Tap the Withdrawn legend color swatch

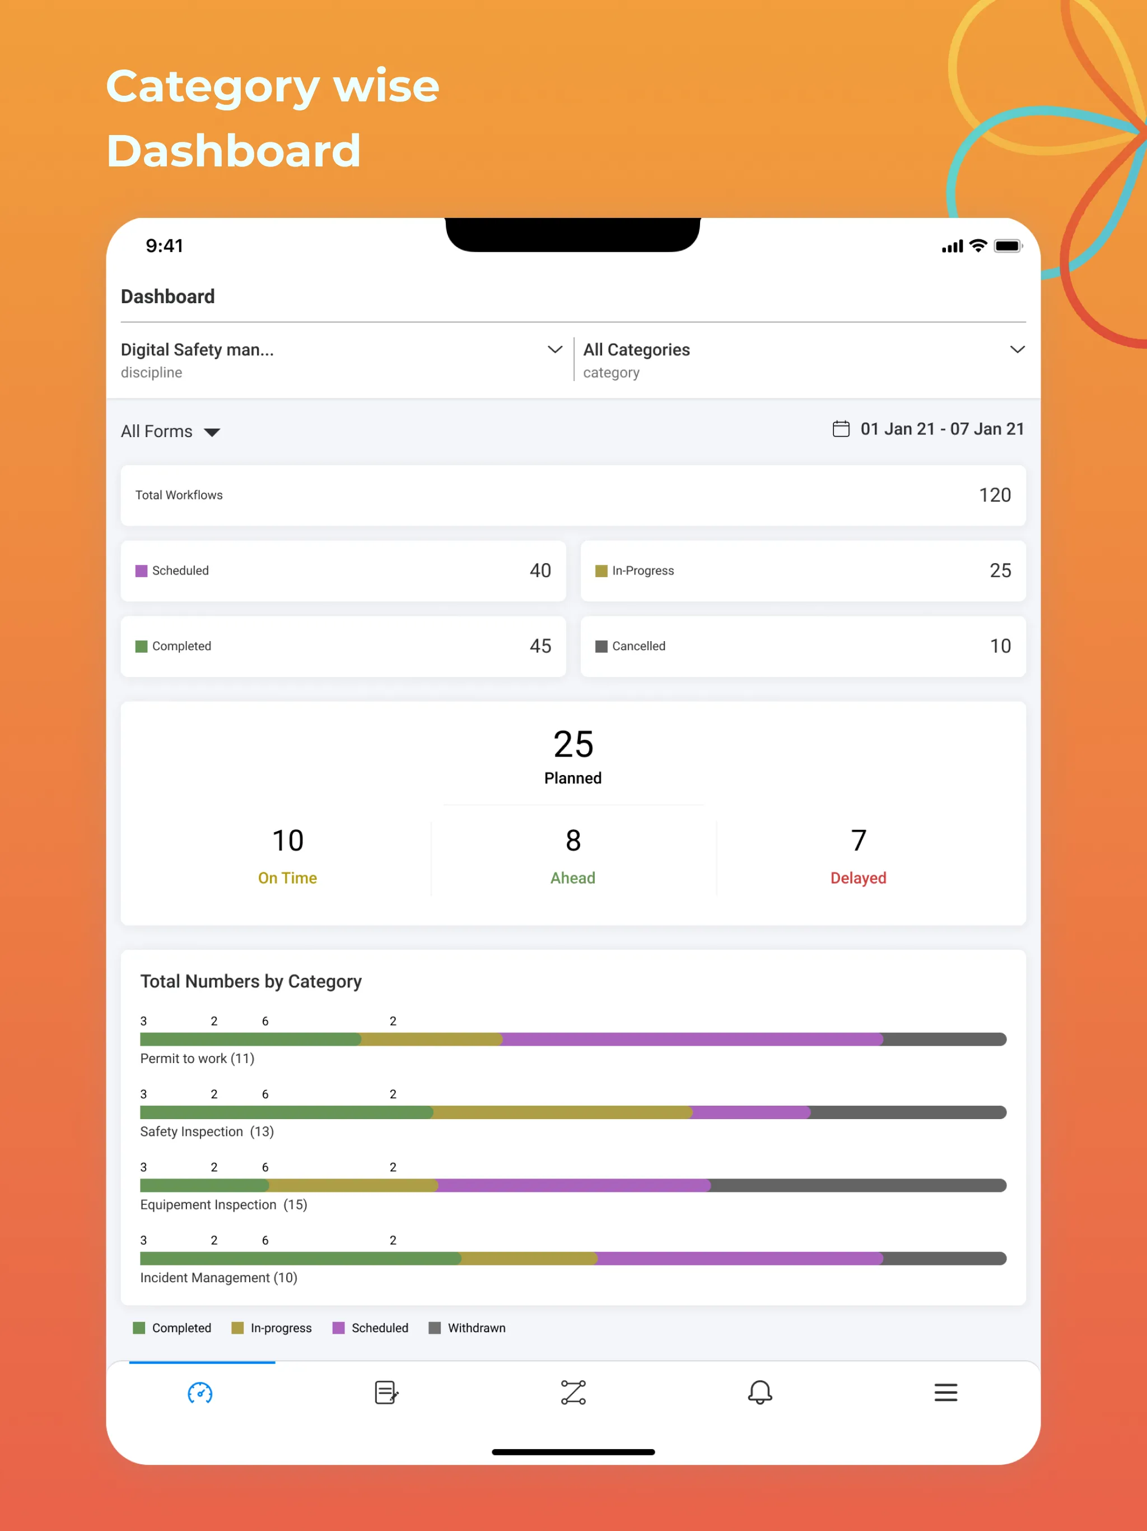(437, 1327)
